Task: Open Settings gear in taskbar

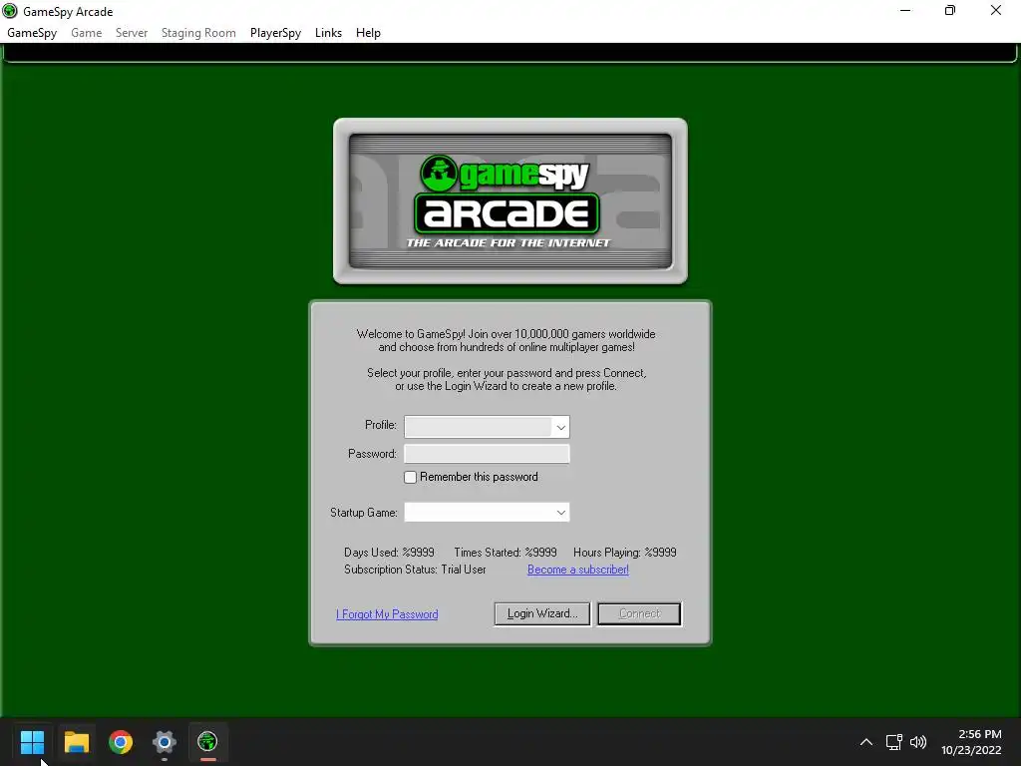Action: [165, 741]
